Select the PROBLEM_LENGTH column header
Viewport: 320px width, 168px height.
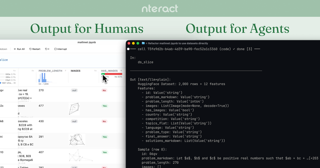50,71
